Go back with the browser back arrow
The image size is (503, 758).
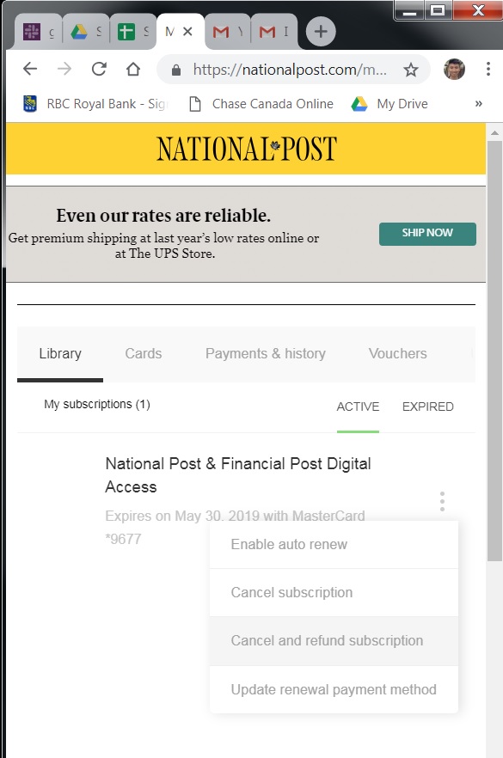tap(30, 69)
